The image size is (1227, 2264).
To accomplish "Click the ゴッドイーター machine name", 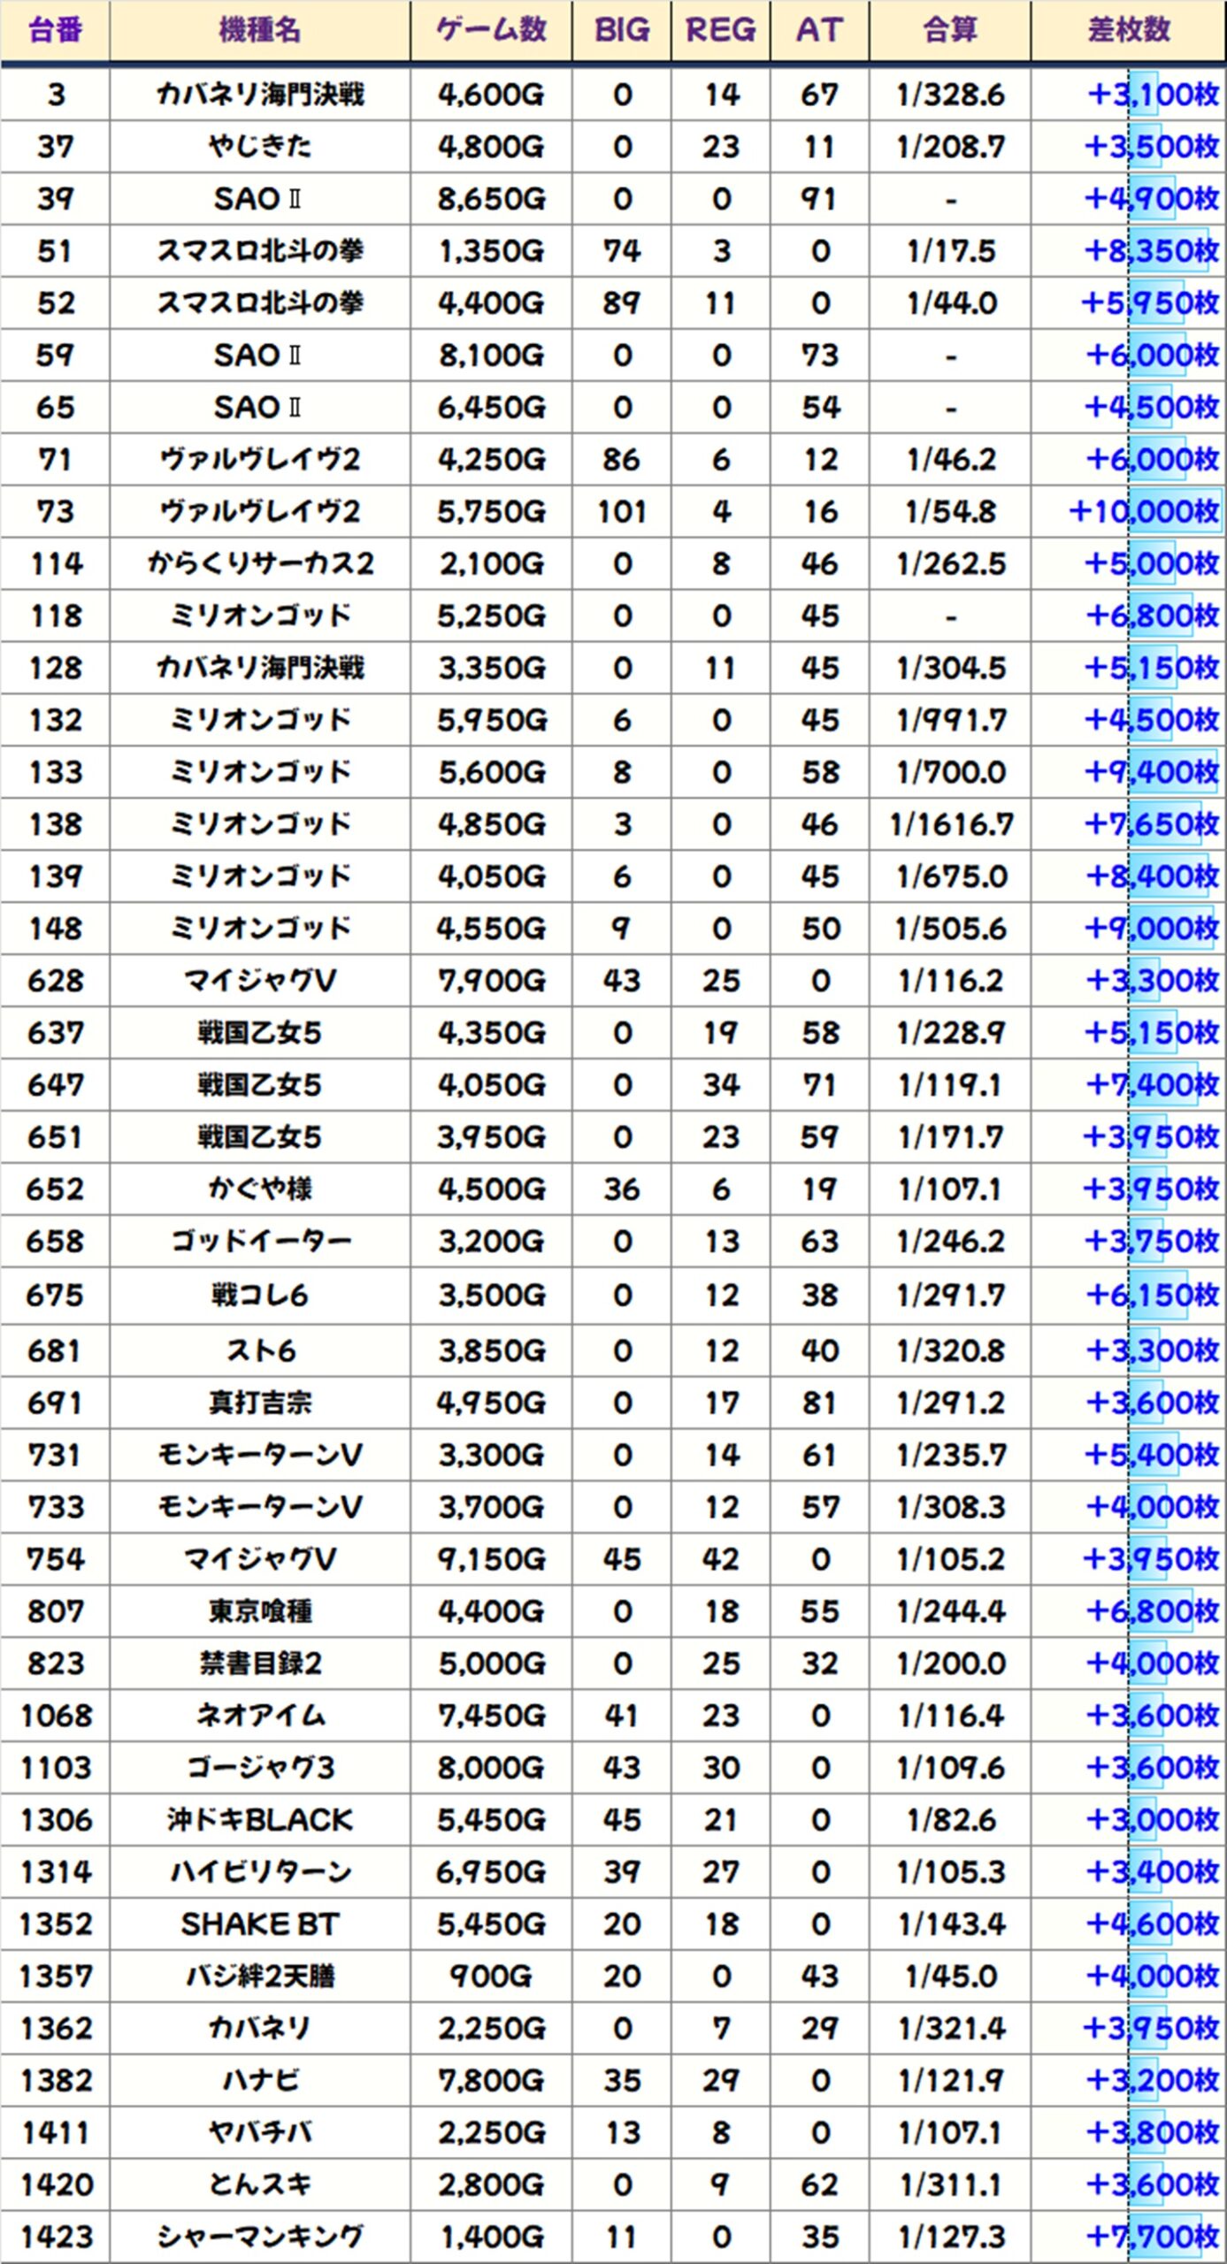I will point(260,1242).
